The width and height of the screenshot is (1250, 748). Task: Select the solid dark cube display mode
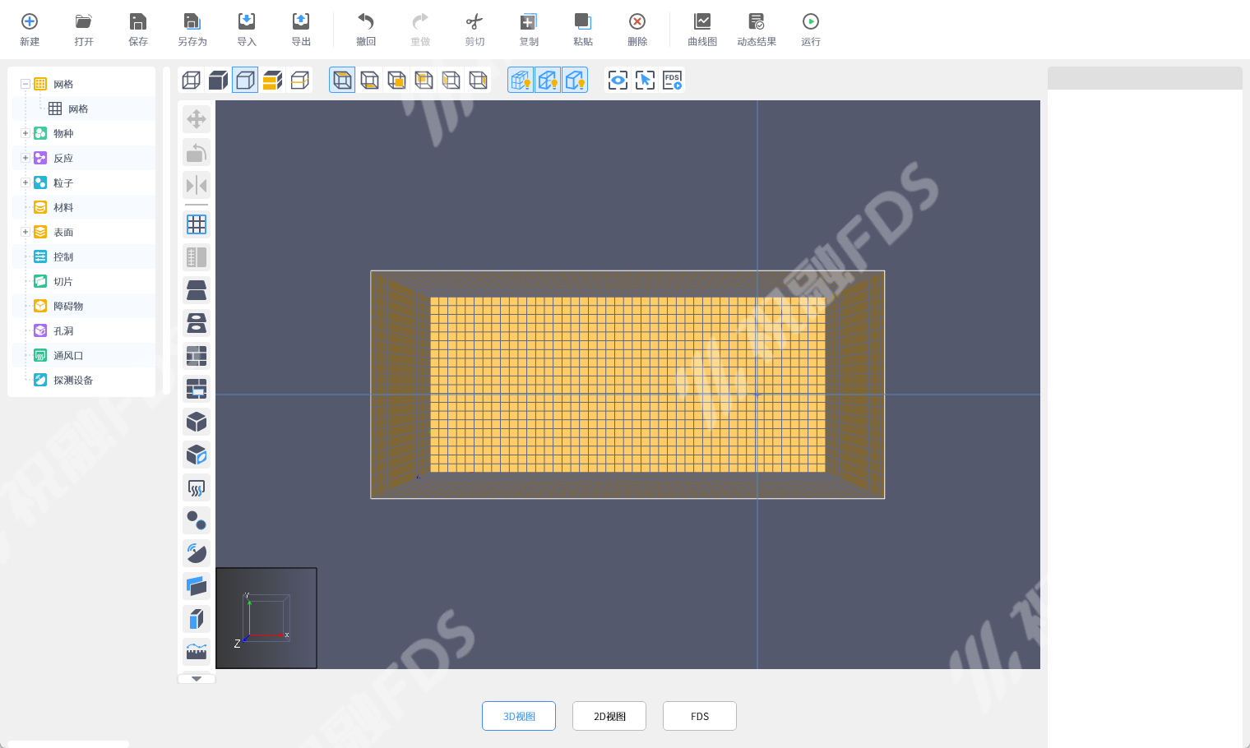218,80
